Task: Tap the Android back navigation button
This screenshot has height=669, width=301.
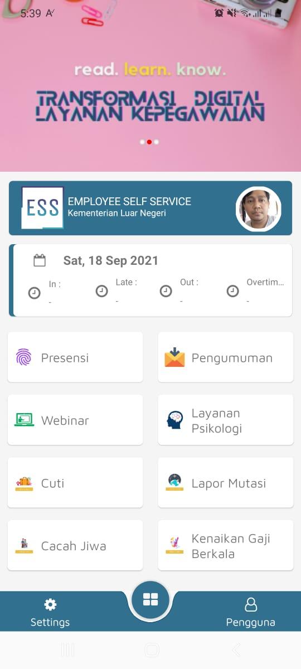Action: (236, 650)
